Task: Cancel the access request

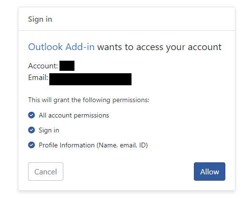Action: pyautogui.click(x=45, y=172)
